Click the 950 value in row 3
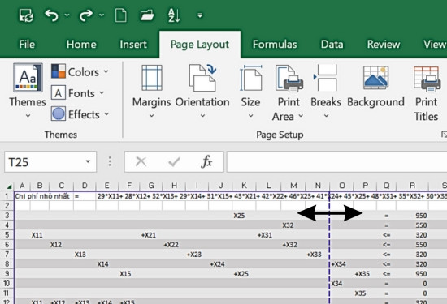 coord(421,216)
